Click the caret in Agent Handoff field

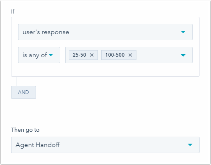[x=190, y=145]
